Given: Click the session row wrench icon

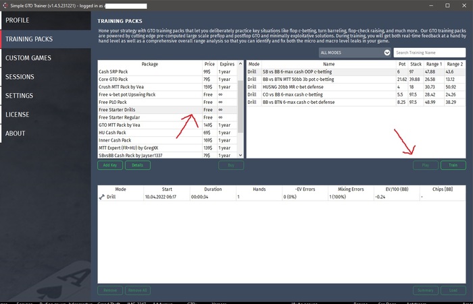Looking at the screenshot, I should point(101,197).
